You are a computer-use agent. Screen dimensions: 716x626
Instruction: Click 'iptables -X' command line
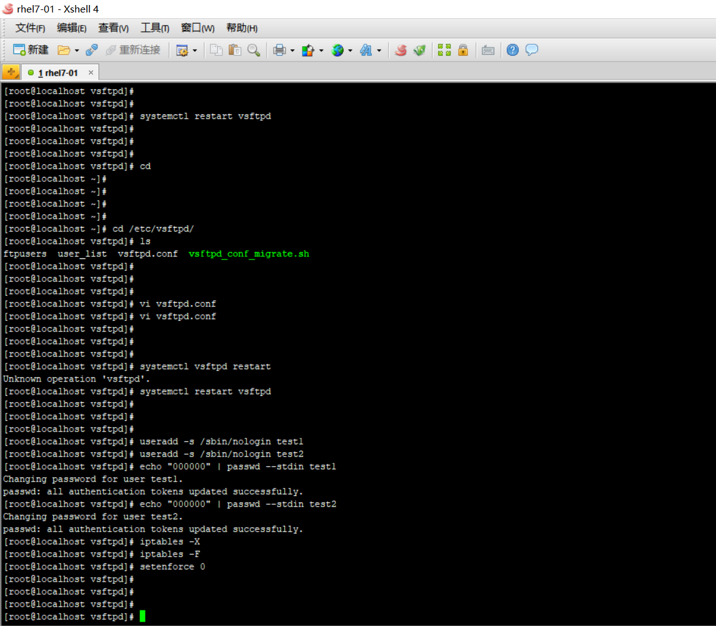170,542
